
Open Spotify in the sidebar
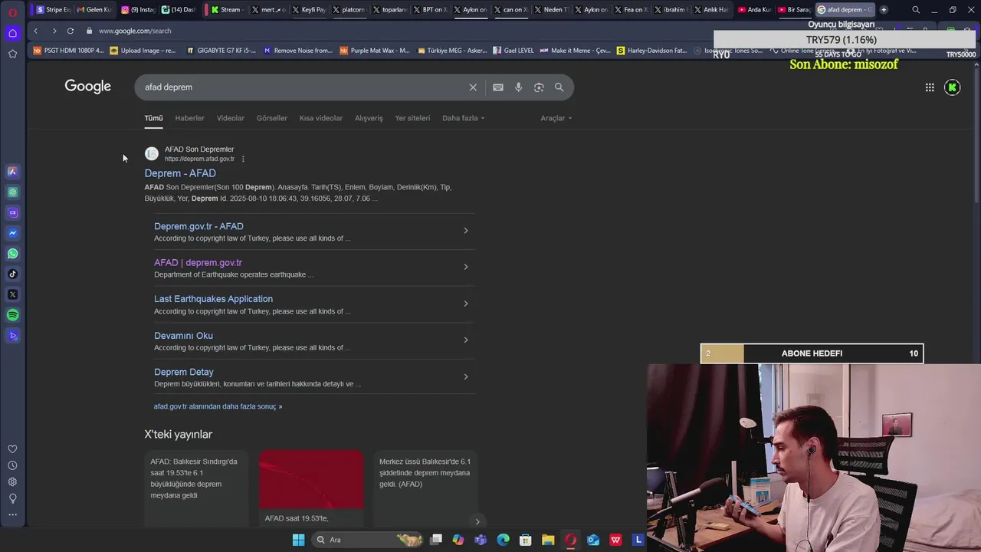pyautogui.click(x=12, y=315)
